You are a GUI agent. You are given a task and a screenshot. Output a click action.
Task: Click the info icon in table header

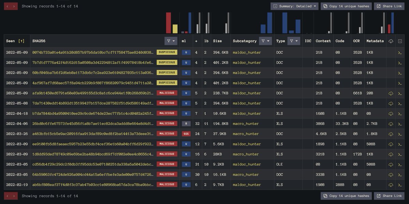(x=400, y=41)
